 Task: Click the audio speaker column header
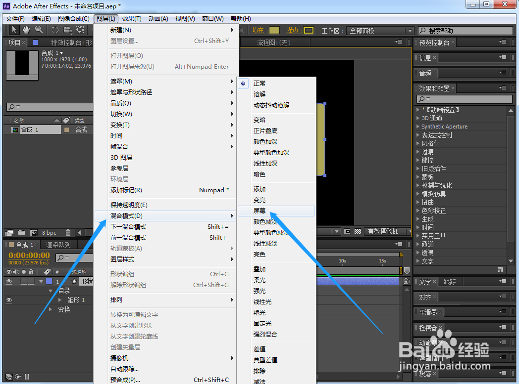tap(16, 272)
